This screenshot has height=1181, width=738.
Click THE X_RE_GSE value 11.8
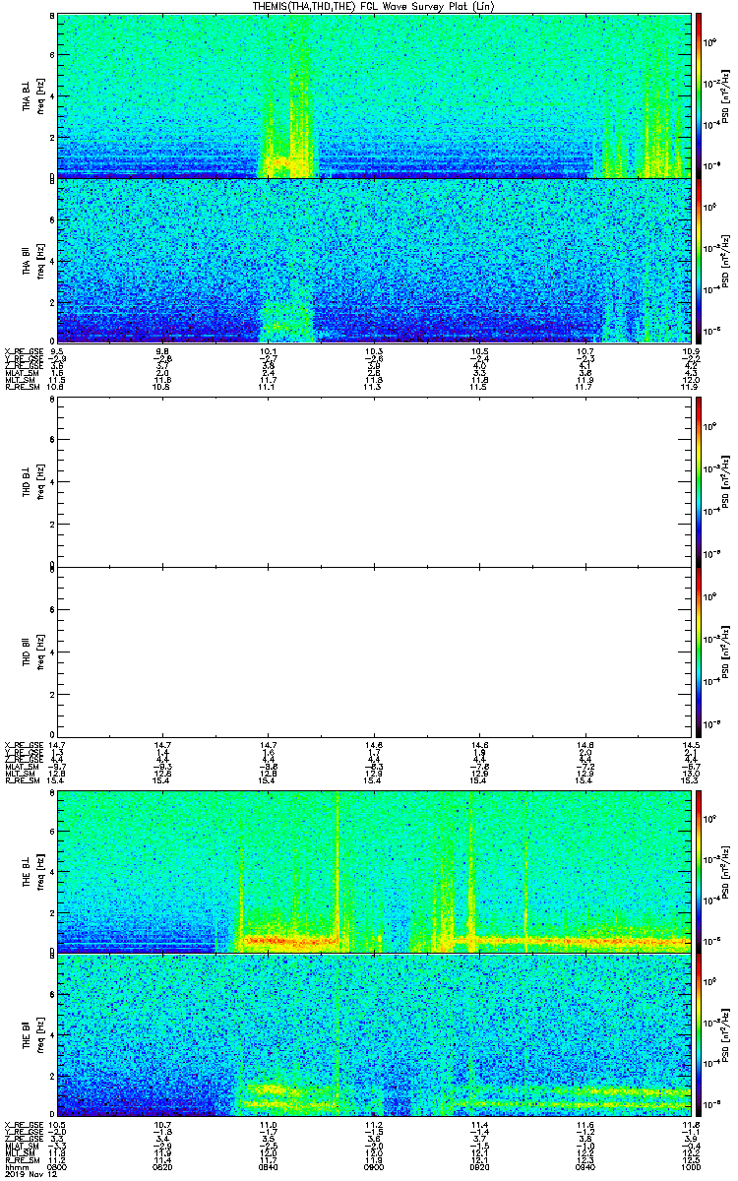pos(690,1124)
